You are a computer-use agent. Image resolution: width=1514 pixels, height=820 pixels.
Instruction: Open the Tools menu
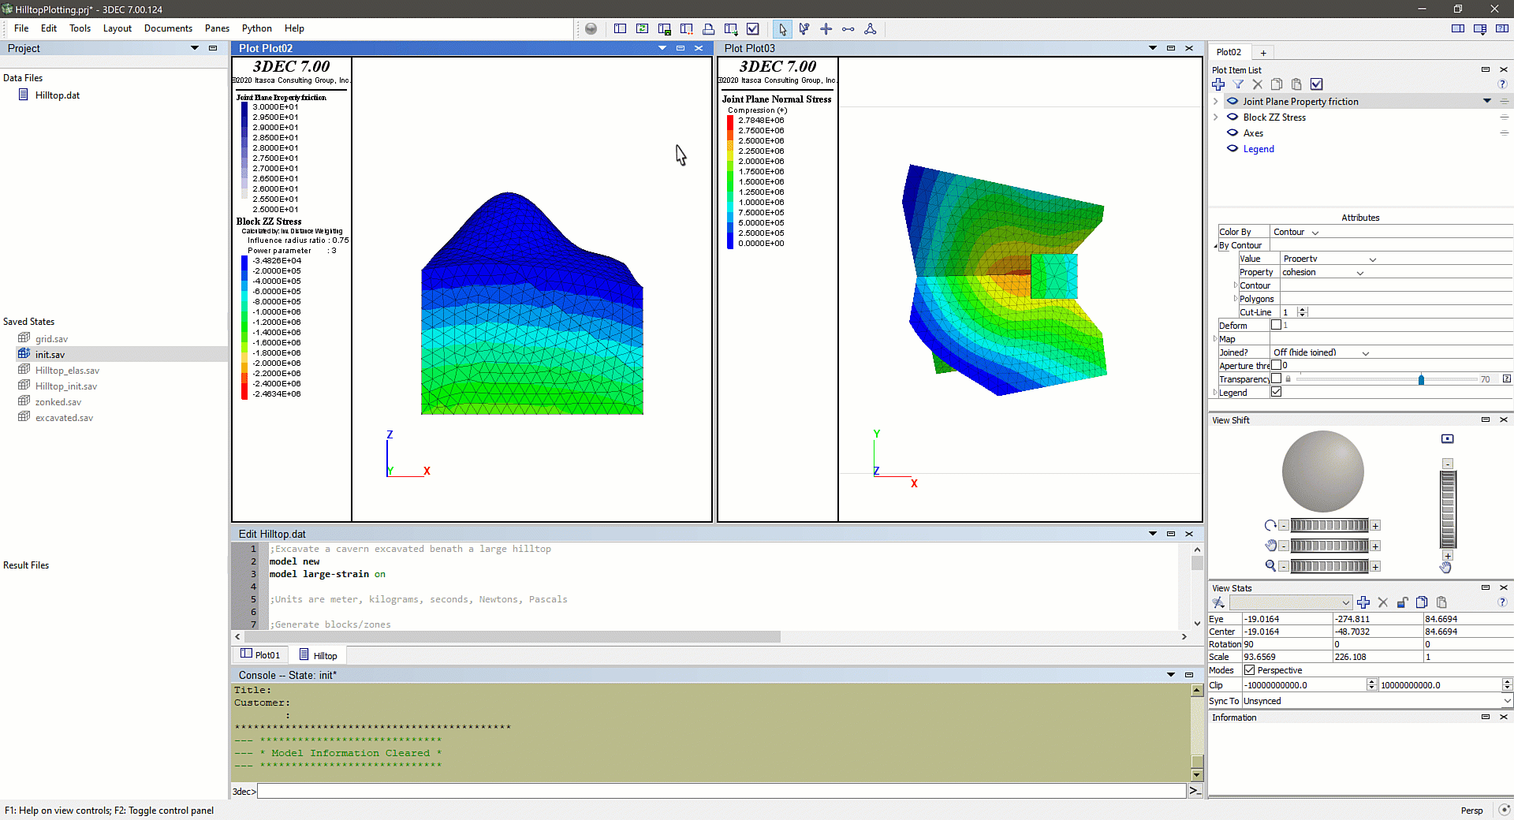tap(80, 28)
